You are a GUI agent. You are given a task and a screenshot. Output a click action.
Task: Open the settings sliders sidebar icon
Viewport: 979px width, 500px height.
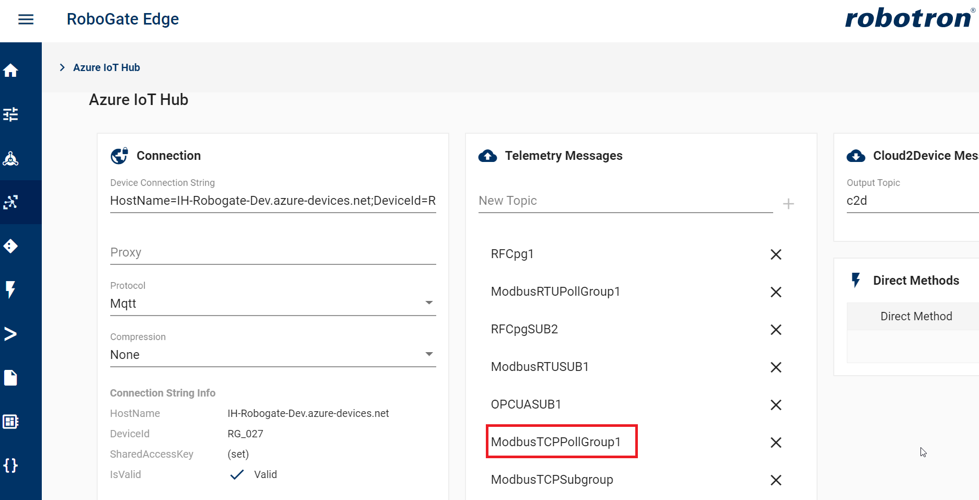coord(10,114)
